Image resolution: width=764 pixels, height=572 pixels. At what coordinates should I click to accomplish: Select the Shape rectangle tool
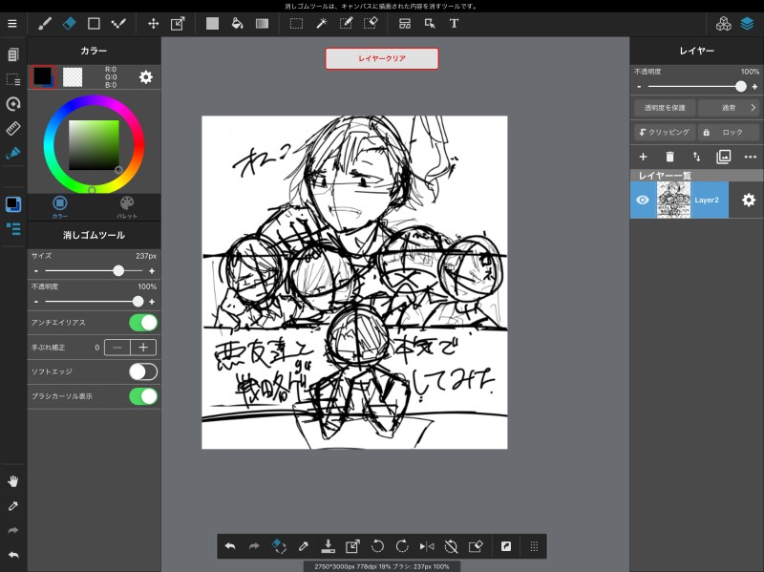[94, 23]
